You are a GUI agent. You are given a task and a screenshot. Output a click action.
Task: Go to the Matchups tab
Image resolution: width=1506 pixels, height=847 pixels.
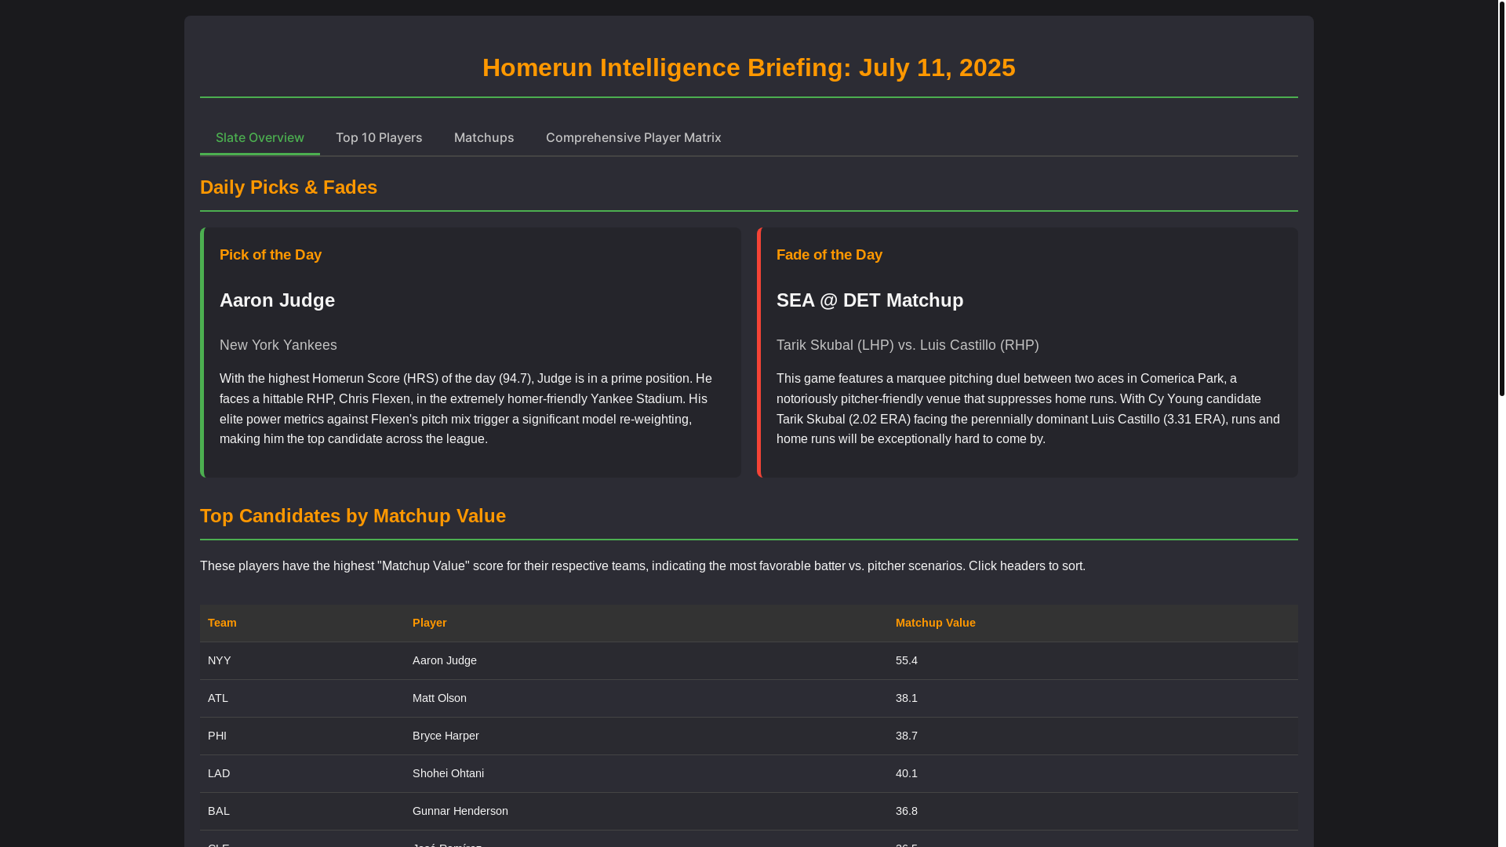[484, 137]
